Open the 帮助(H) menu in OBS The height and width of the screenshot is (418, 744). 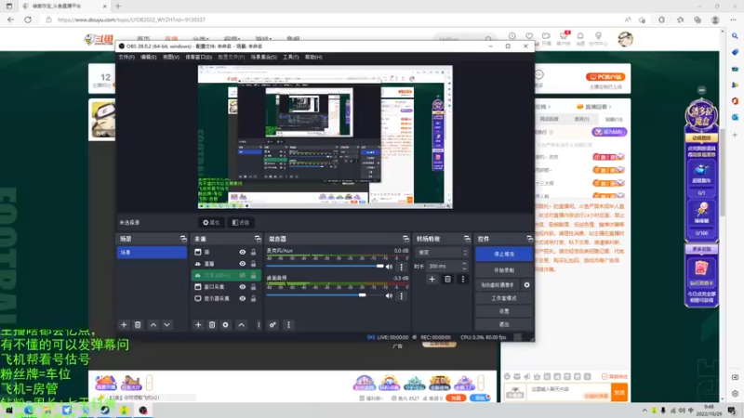click(x=313, y=57)
